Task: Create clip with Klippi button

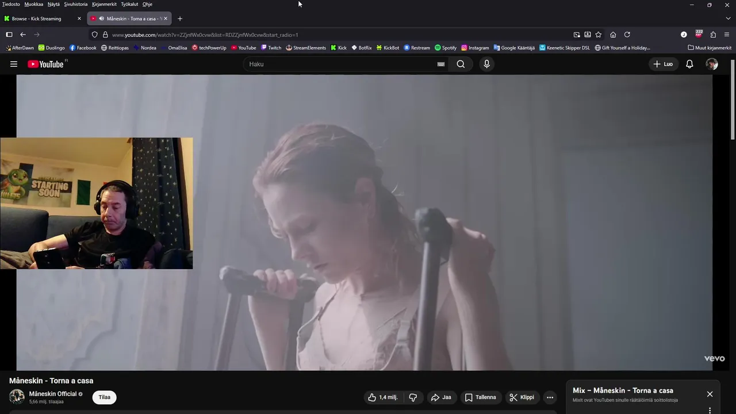Action: click(522, 397)
